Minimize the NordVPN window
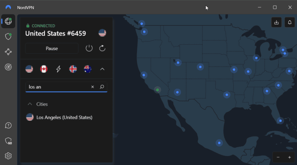The width and height of the screenshot is (297, 165). pyautogui.click(x=259, y=7)
